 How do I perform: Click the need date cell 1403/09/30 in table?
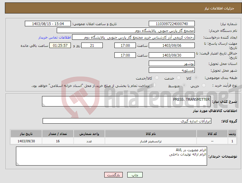tap(26, 141)
